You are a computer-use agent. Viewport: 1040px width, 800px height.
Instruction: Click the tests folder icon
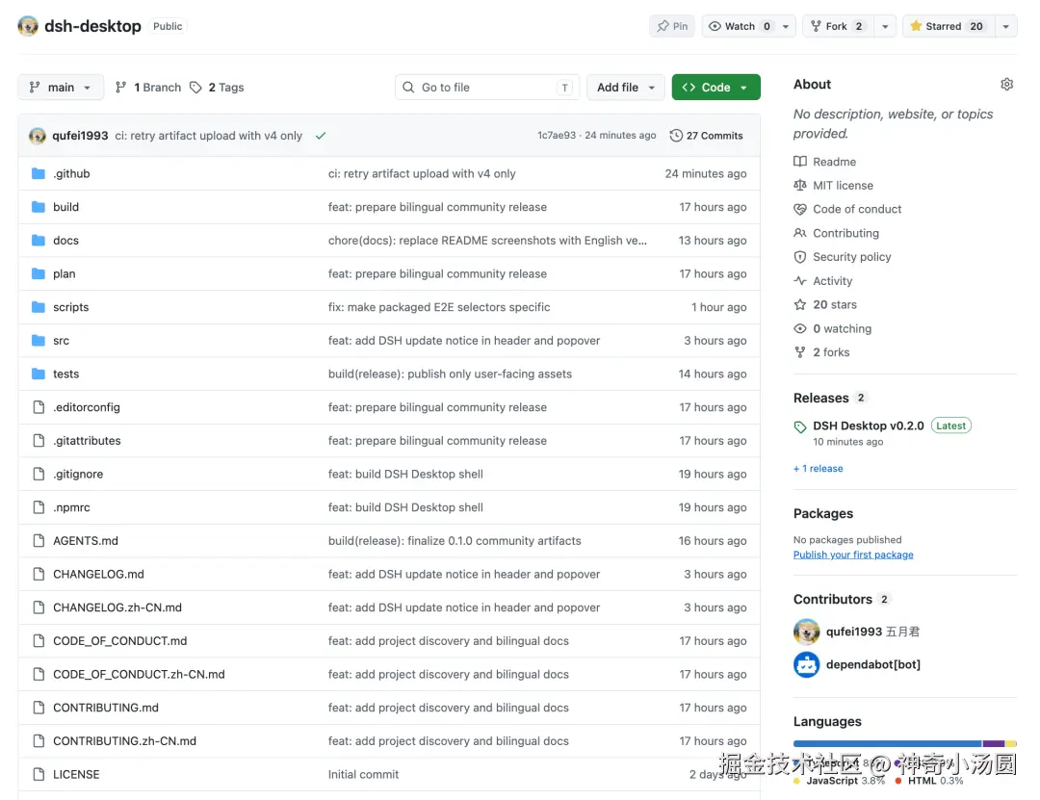(39, 374)
